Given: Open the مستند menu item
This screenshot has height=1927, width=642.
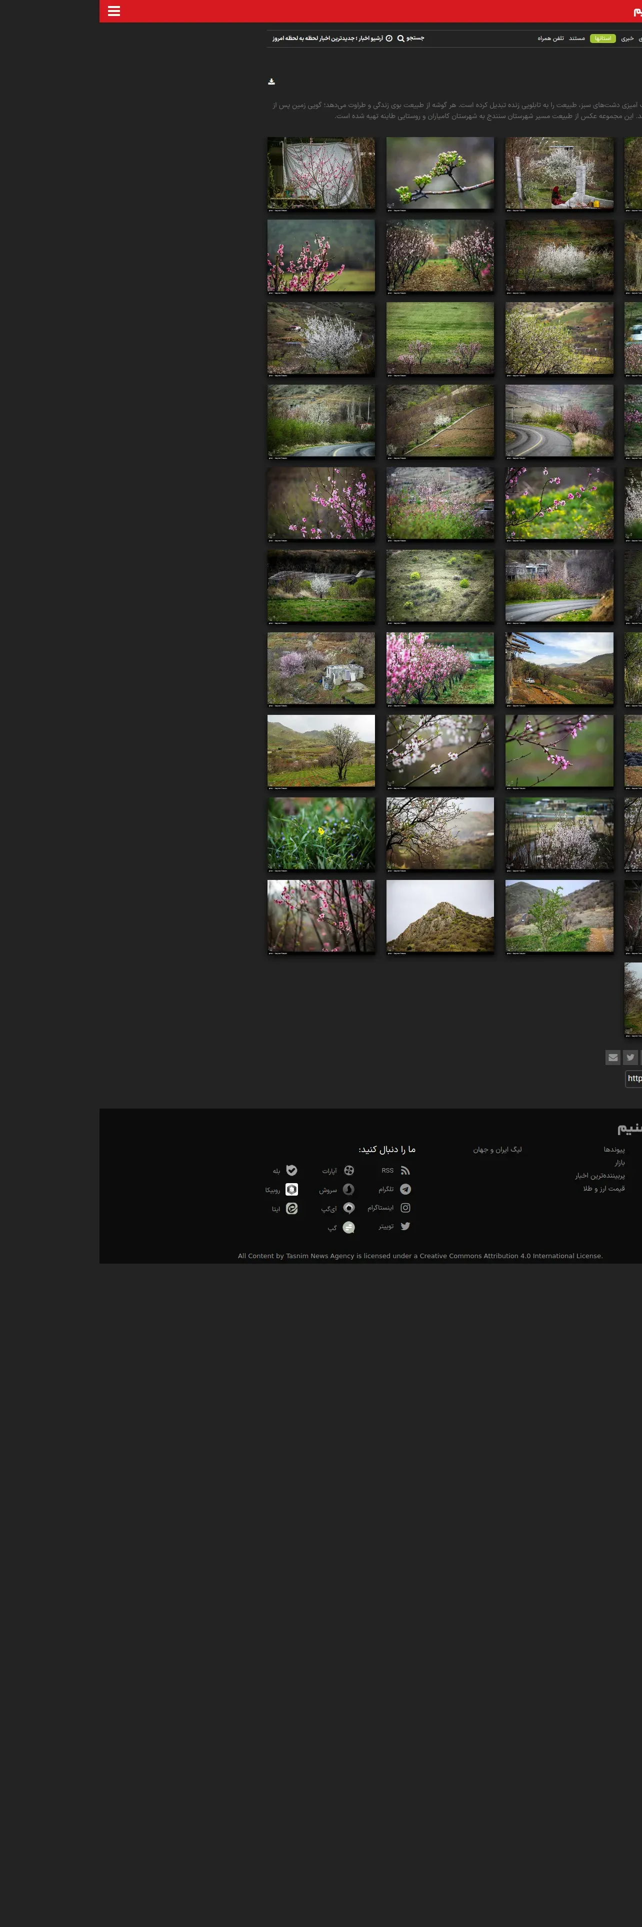Looking at the screenshot, I should tap(577, 38).
